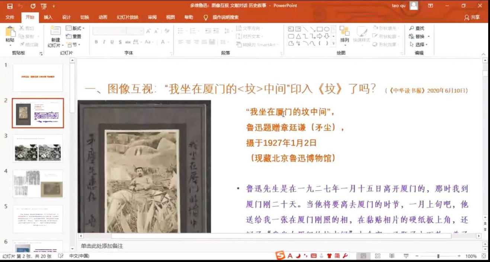Click the Paste clipboard icon

click(10, 32)
